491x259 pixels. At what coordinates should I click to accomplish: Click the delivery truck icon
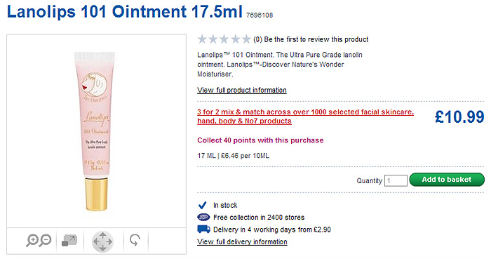203,230
